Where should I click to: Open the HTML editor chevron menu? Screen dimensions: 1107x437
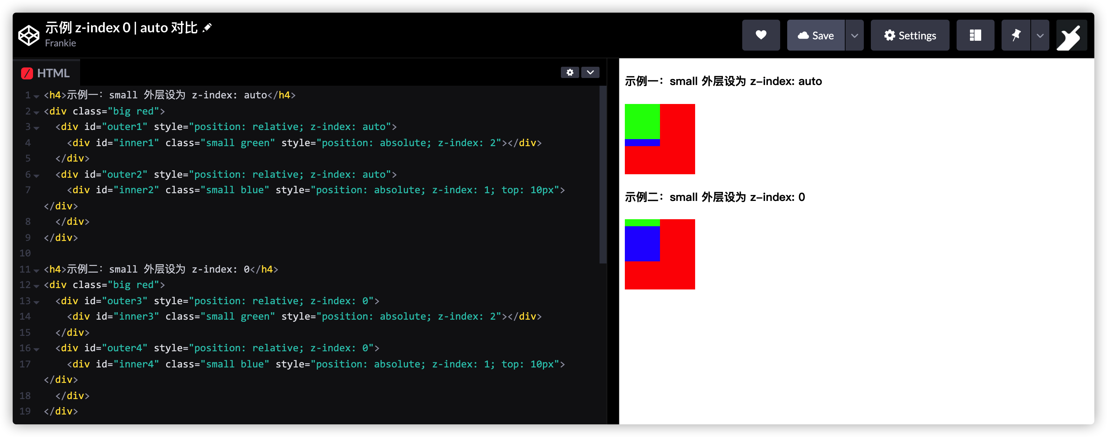point(590,72)
